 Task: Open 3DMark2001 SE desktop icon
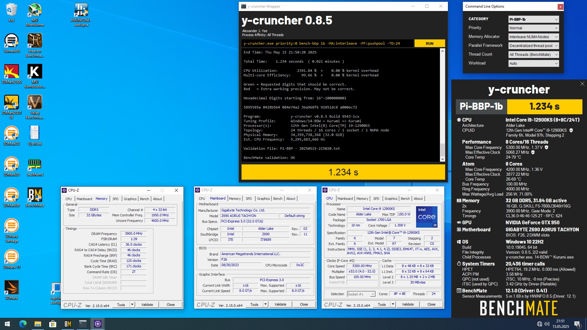(x=11, y=107)
